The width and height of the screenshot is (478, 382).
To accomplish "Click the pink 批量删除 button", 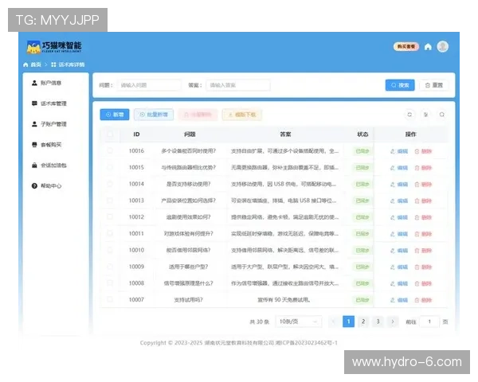I will coord(198,115).
